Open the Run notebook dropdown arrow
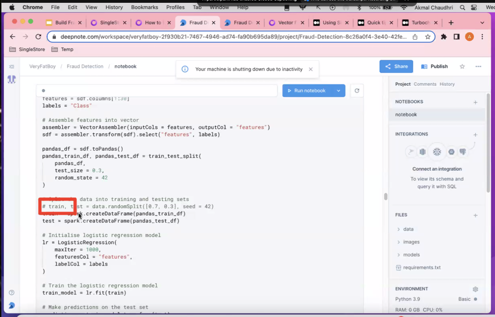Screen dimensions: 495x317 pyautogui.click(x=338, y=91)
